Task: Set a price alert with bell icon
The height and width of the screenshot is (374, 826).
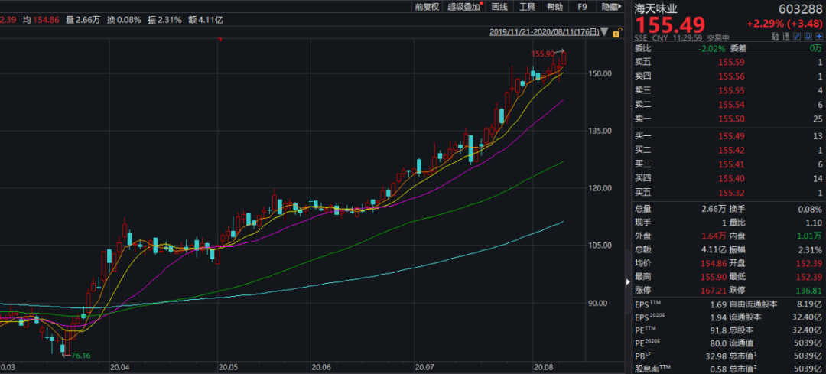Action: click(808, 37)
